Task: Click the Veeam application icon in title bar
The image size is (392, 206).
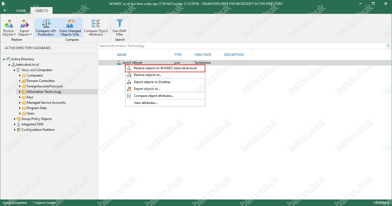Action: coord(4,4)
